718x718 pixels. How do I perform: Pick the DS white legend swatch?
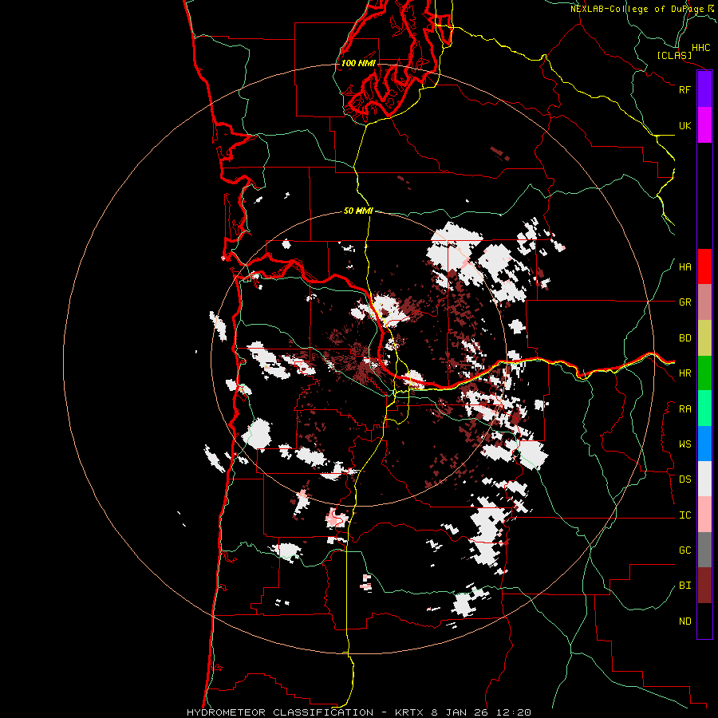pyautogui.click(x=704, y=479)
